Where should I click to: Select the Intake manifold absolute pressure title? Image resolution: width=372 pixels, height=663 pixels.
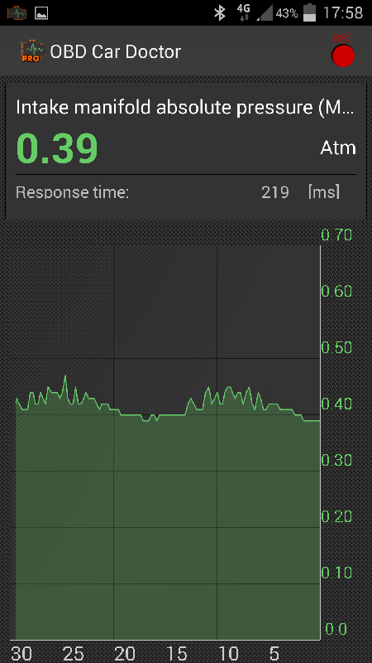click(x=184, y=108)
